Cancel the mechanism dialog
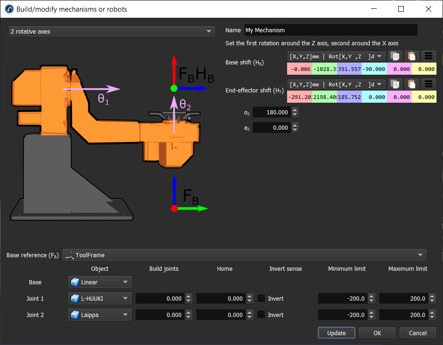The image size is (443, 345). click(417, 333)
